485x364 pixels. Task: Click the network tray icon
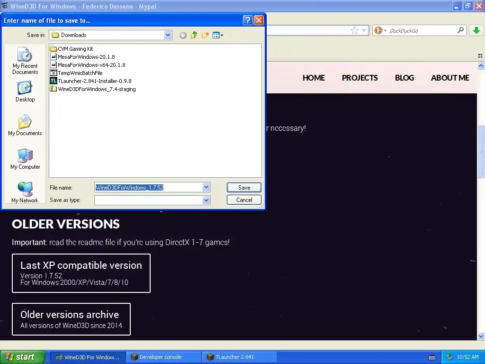tap(450, 357)
